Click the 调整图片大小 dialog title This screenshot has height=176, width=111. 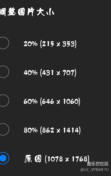click(x=27, y=12)
